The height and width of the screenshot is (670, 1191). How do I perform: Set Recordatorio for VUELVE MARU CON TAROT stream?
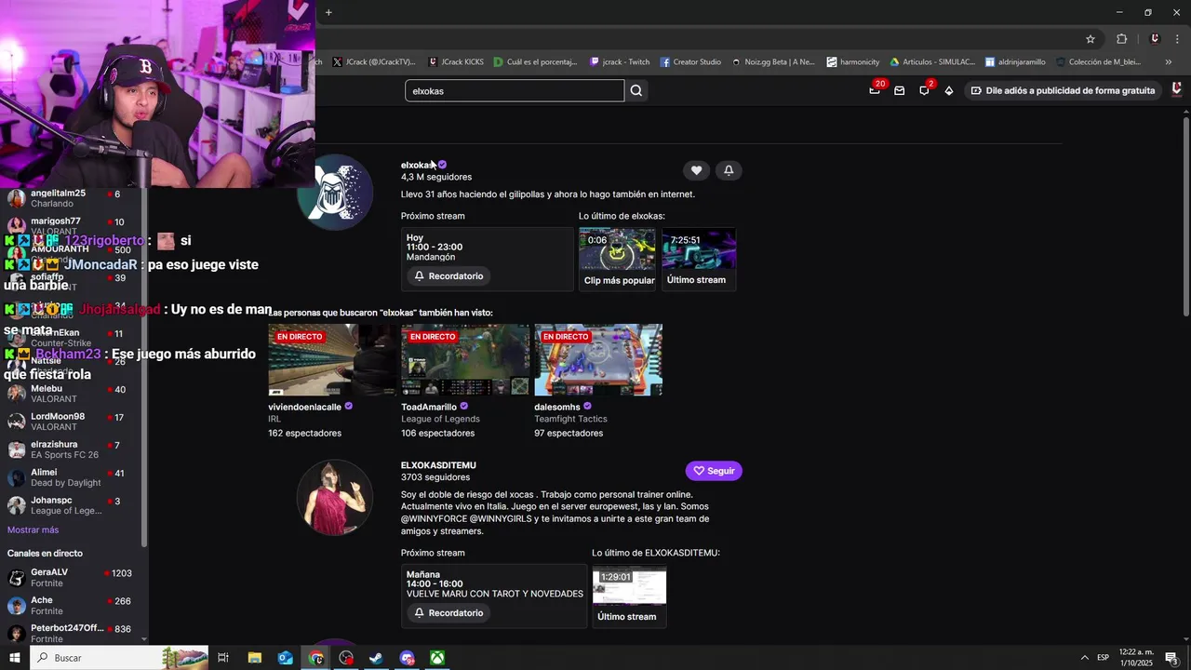[x=448, y=613]
